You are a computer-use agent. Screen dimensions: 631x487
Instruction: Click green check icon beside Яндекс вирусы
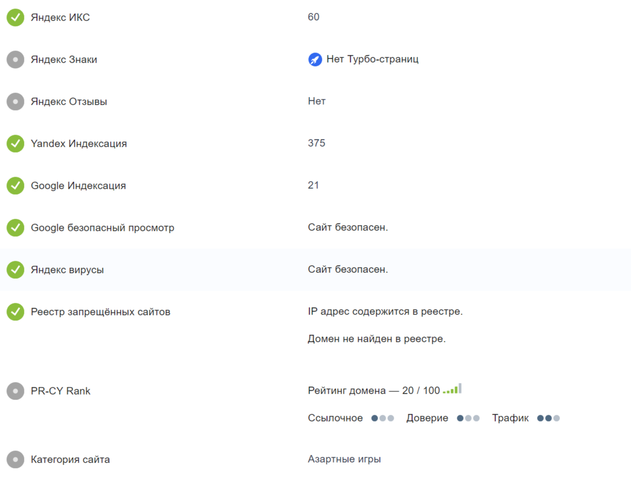tap(15, 270)
